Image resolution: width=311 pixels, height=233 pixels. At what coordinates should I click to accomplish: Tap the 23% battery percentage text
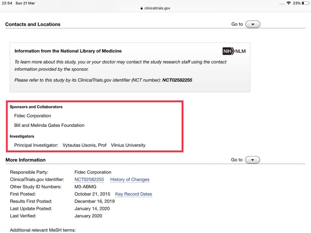[297, 3]
